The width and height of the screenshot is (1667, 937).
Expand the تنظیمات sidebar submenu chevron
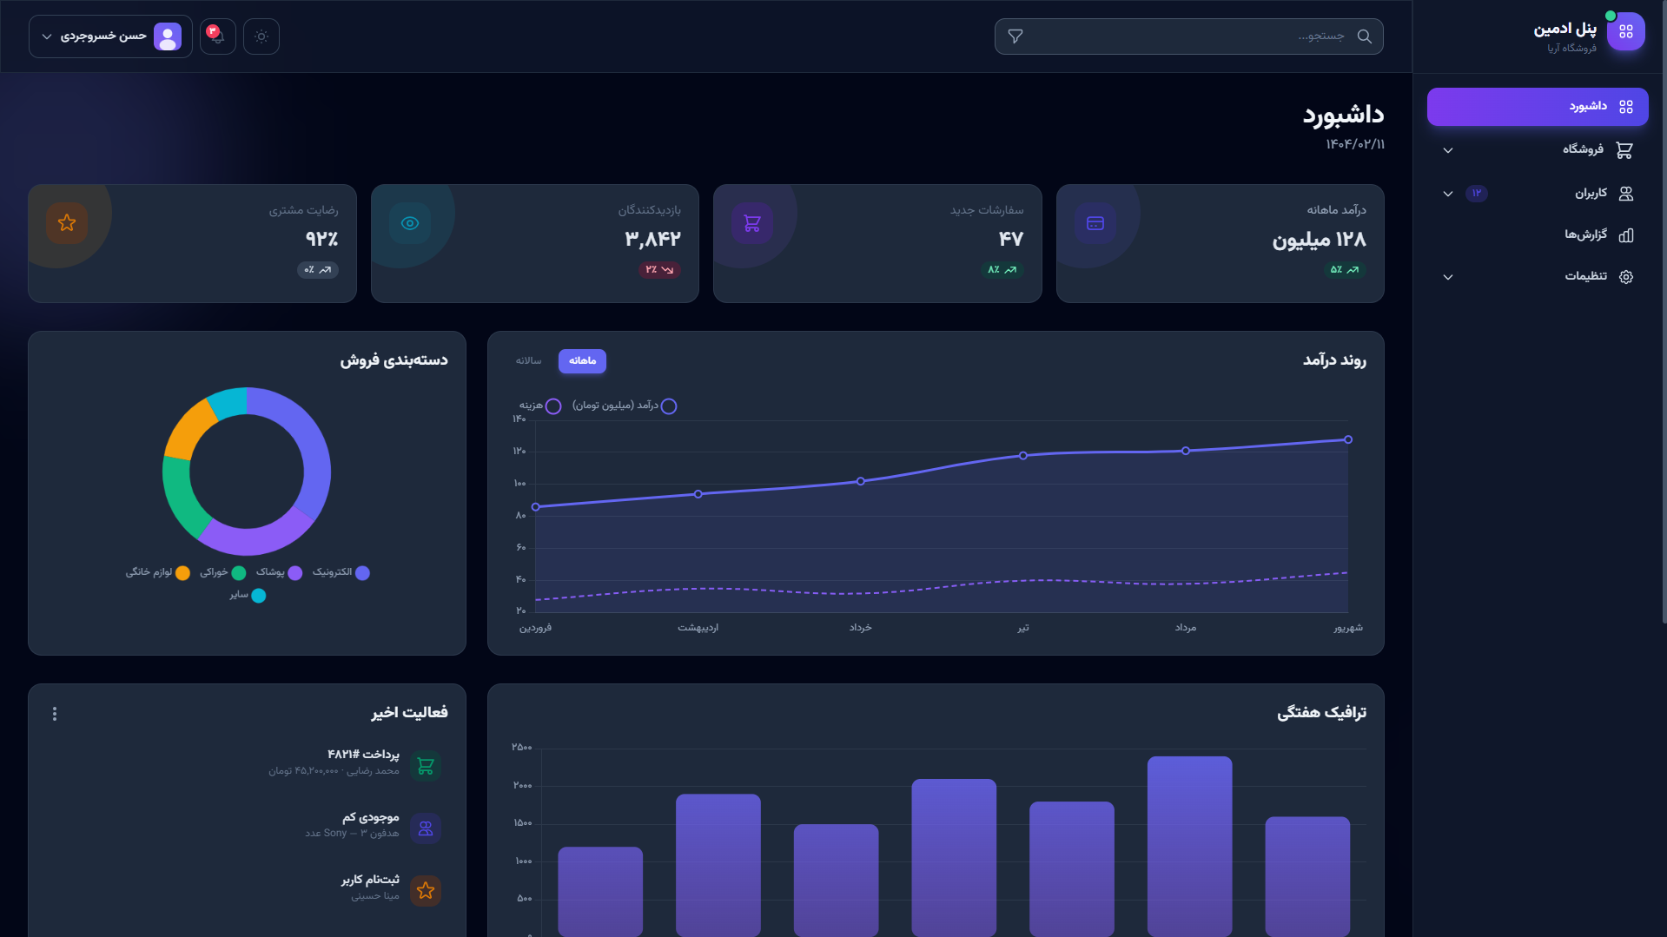pyautogui.click(x=1448, y=277)
